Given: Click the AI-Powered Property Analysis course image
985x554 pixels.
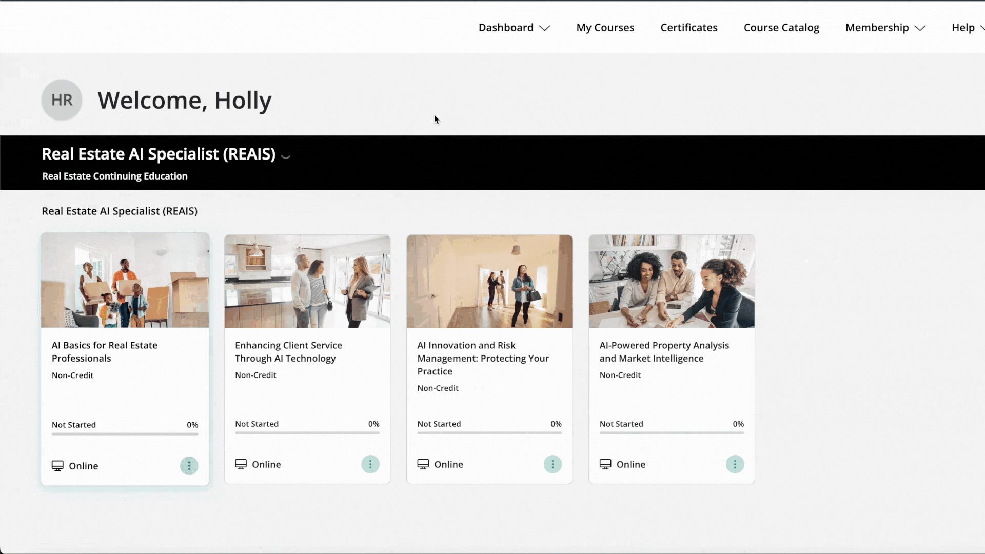Looking at the screenshot, I should [x=672, y=282].
